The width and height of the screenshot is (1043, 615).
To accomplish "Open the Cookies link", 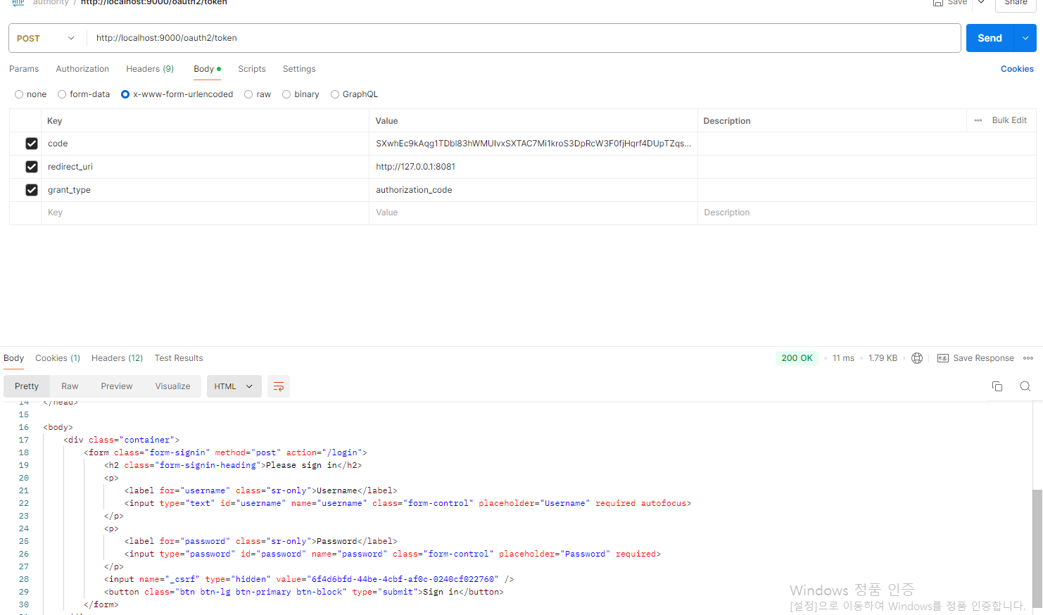I will point(1017,69).
